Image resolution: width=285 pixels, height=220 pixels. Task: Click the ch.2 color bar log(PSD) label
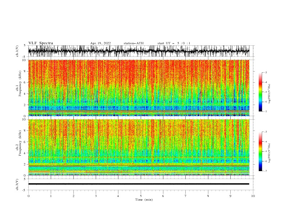(x=269, y=153)
